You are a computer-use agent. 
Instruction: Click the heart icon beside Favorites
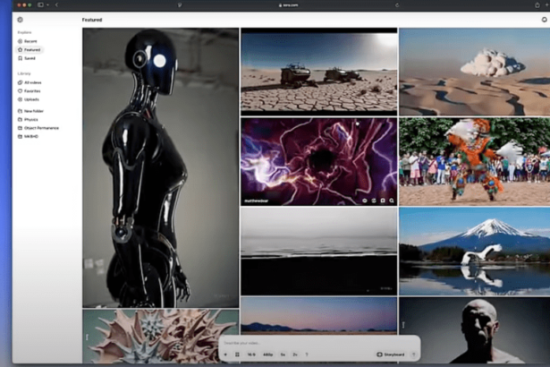(x=20, y=91)
